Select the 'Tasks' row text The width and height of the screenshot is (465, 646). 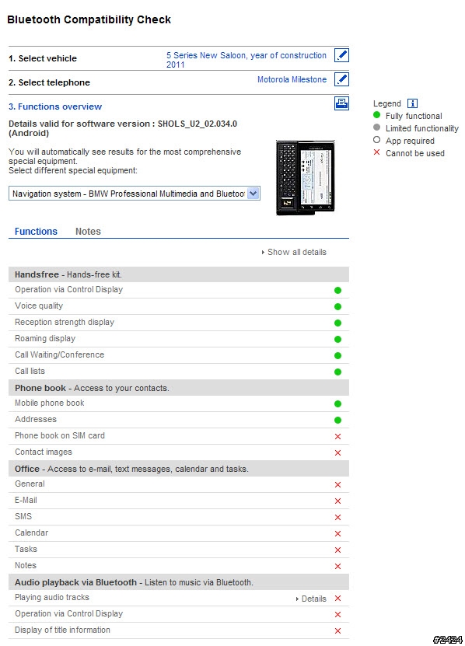(26, 549)
